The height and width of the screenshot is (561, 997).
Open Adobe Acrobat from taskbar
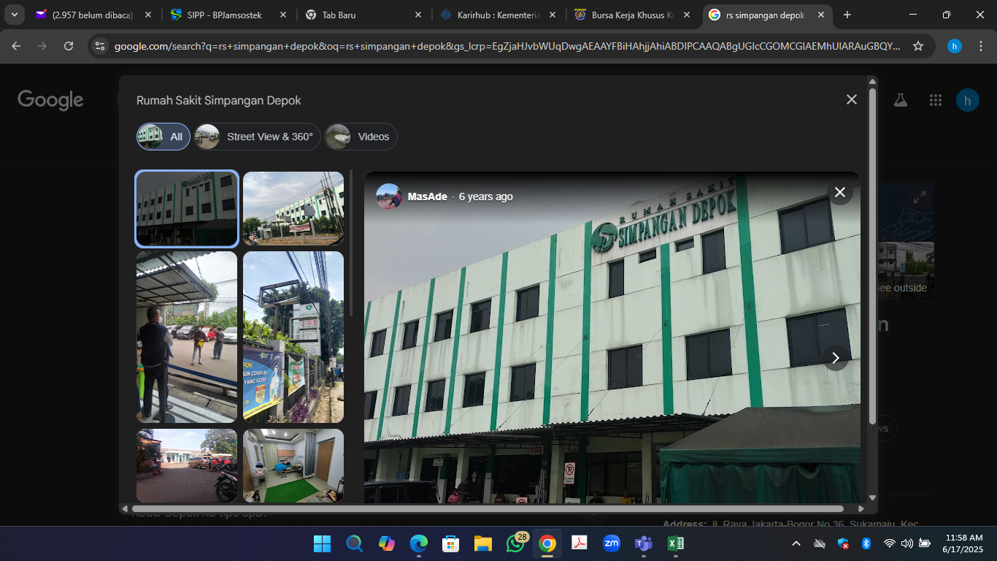tap(580, 543)
